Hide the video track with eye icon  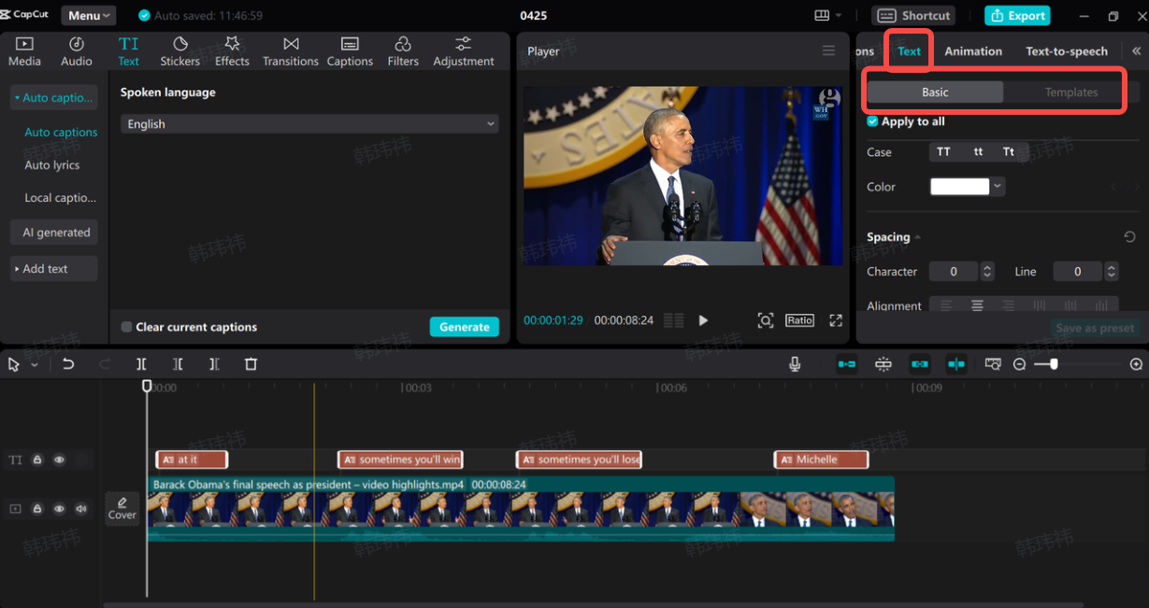59,509
